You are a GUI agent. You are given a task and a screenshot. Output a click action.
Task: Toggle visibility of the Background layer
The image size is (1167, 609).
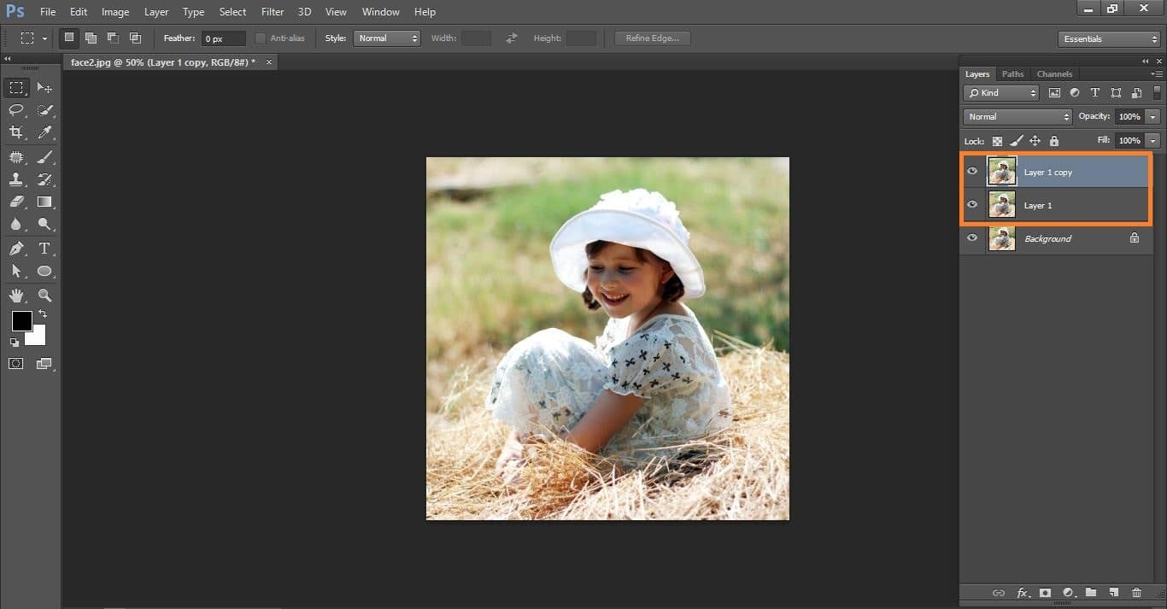click(971, 238)
